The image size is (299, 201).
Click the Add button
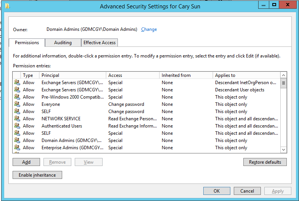[26, 162]
